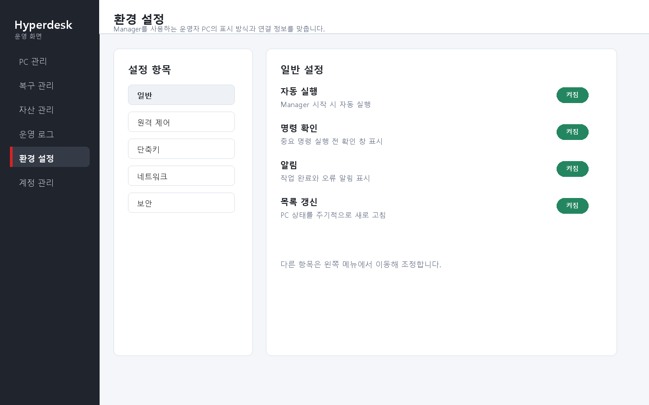This screenshot has width=649, height=405.
Task: Click the 일반 설정 panel heading
Action: click(x=302, y=70)
